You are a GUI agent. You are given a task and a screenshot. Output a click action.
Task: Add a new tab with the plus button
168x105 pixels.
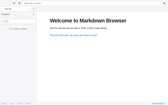(34, 9)
